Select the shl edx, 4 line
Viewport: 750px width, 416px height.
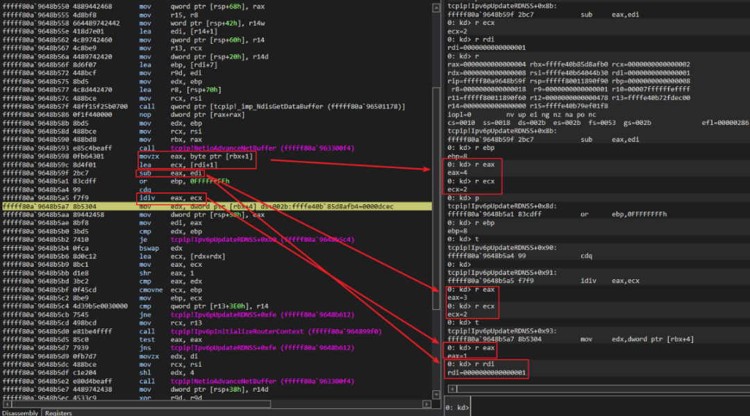click(217, 373)
